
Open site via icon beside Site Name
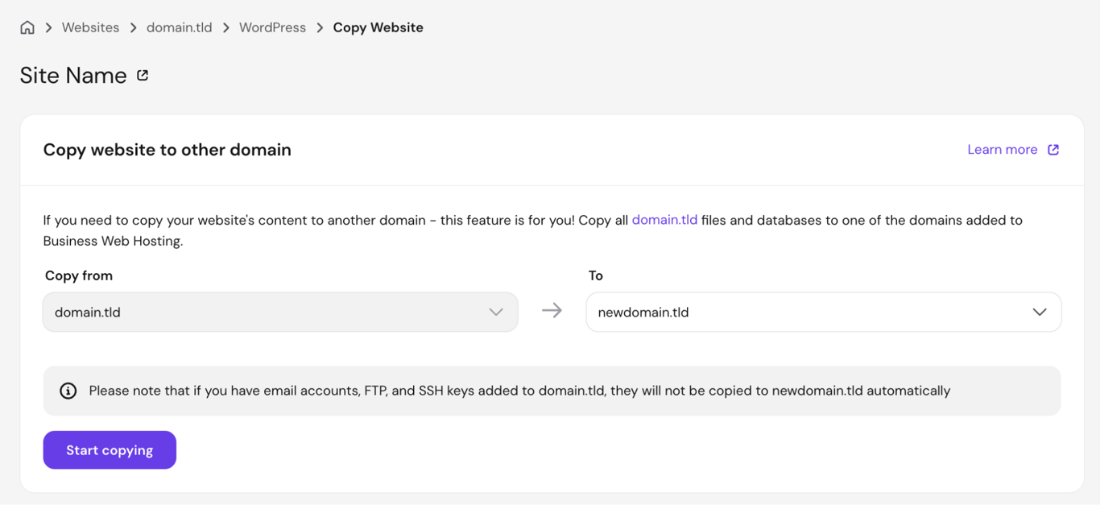point(143,75)
